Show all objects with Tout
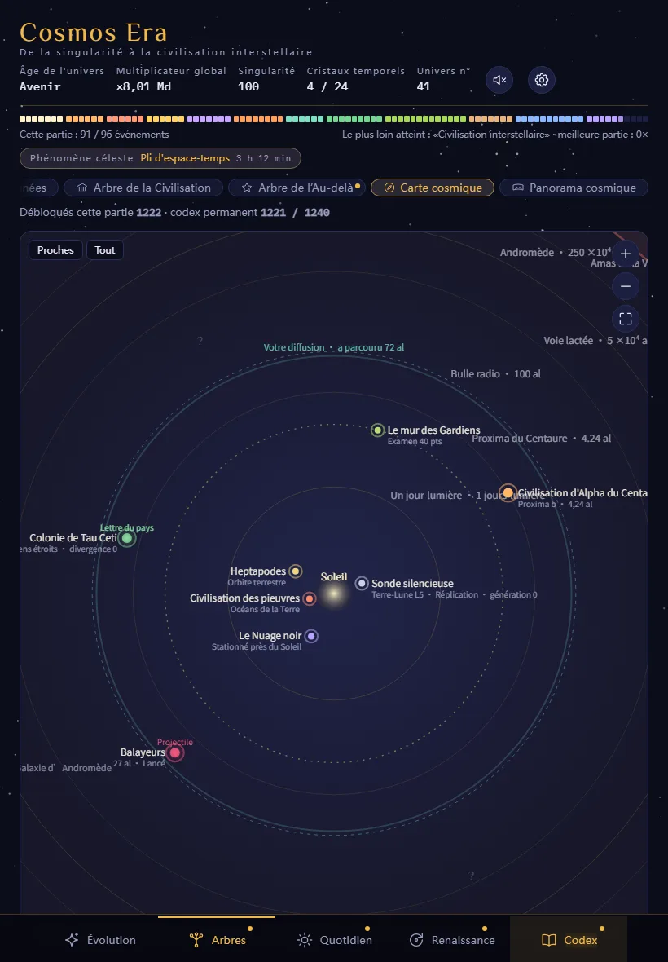This screenshot has height=962, width=668. (105, 250)
